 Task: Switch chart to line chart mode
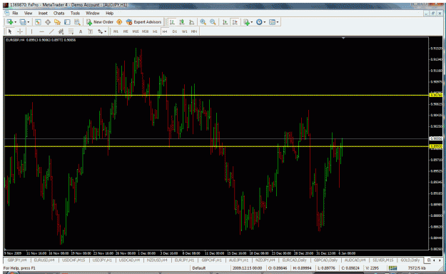(x=192, y=22)
